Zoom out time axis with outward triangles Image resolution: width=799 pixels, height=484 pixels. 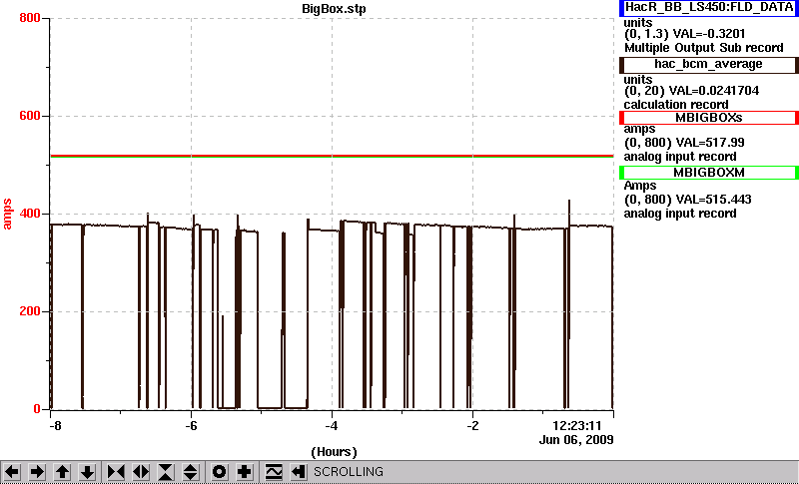click(141, 472)
